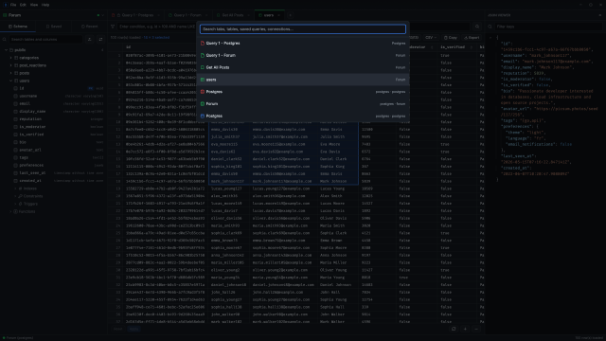Screen dimensions: 606x341
Task: Expand the Functions node
Action: [10, 211]
